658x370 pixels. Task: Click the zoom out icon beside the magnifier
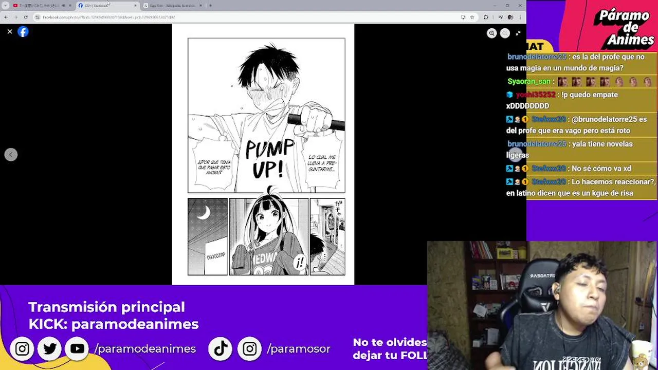[x=505, y=33]
